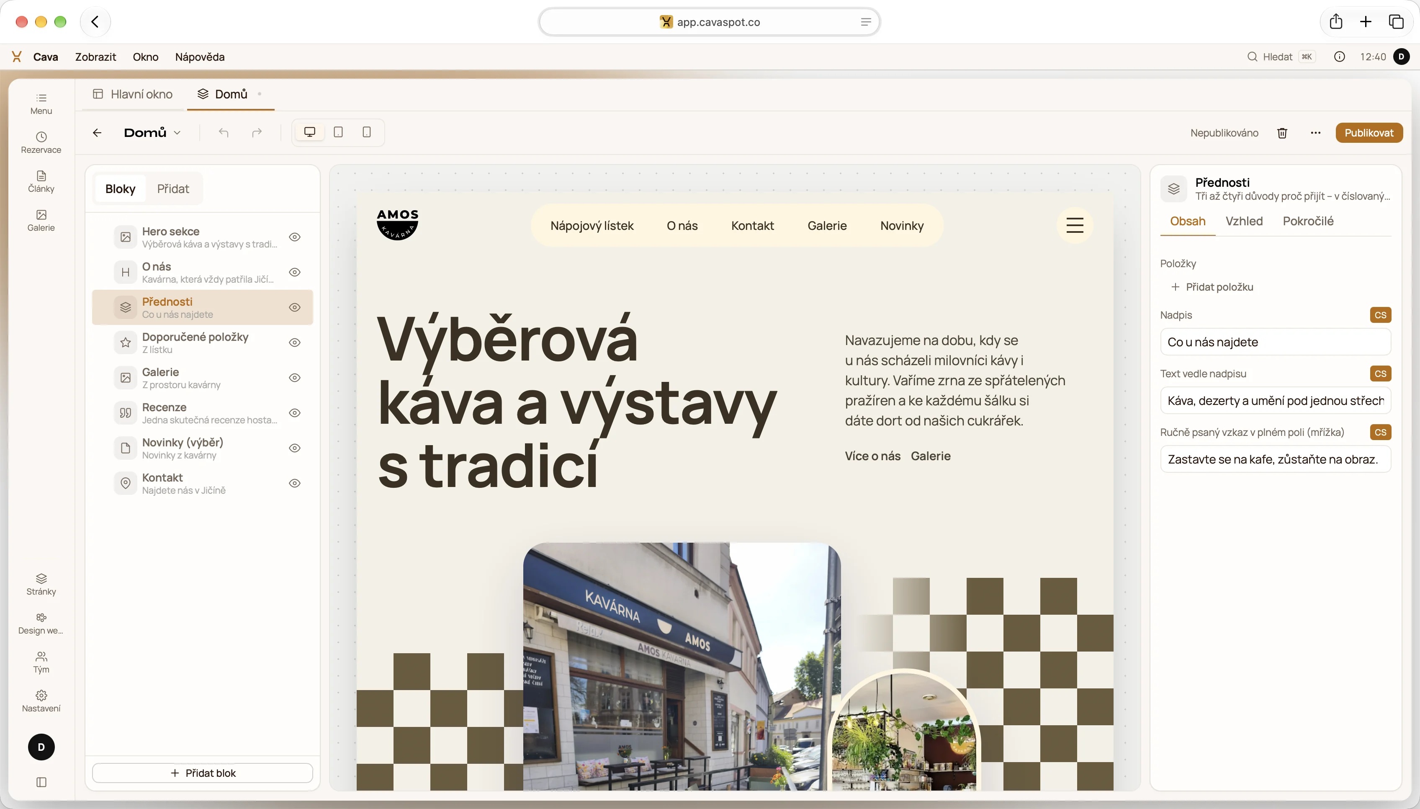Screen dimensions: 1420x809
Task: Open Články in the sidebar
Action: pyautogui.click(x=41, y=182)
